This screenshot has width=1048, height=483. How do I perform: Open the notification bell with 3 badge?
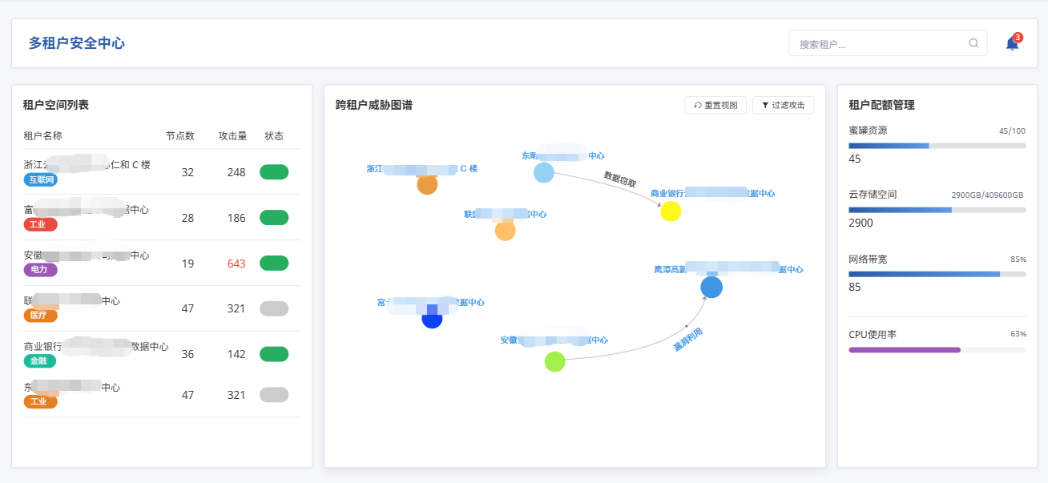[x=1012, y=44]
